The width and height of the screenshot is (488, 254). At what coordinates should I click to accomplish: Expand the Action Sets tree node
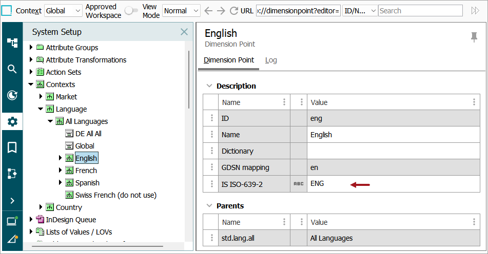[31, 72]
